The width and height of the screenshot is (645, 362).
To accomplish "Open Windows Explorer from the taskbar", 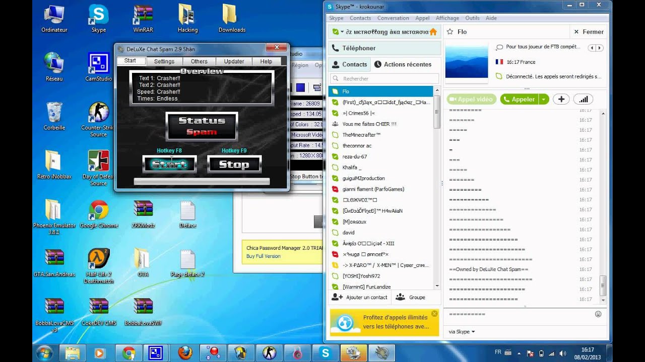I will coord(72,353).
